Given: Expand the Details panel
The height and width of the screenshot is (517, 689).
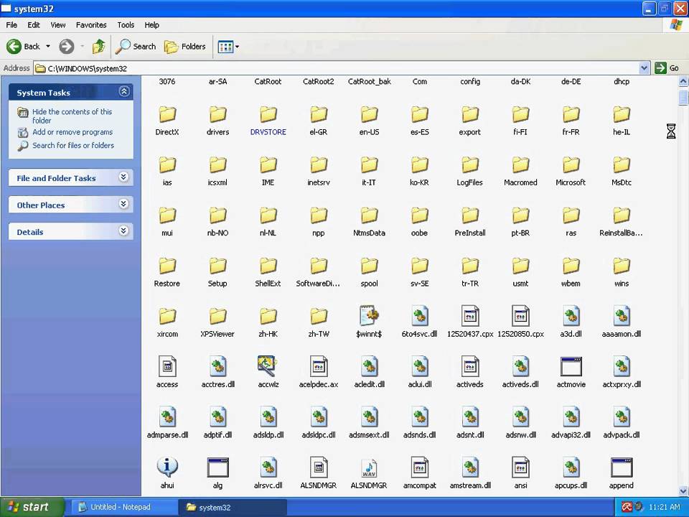Looking at the screenshot, I should (x=124, y=230).
